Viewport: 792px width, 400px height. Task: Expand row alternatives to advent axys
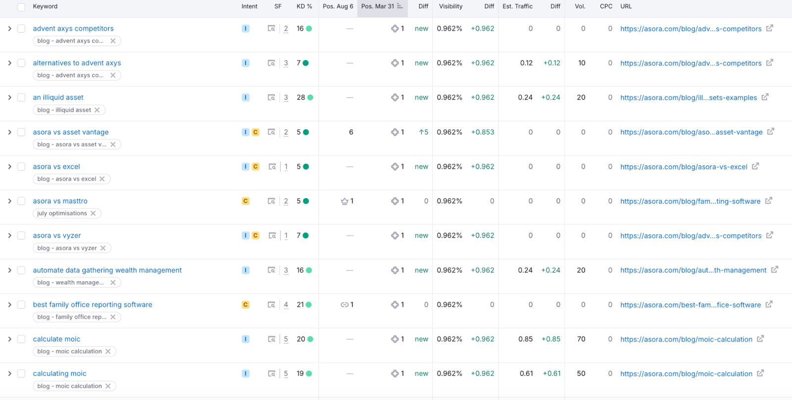9,63
